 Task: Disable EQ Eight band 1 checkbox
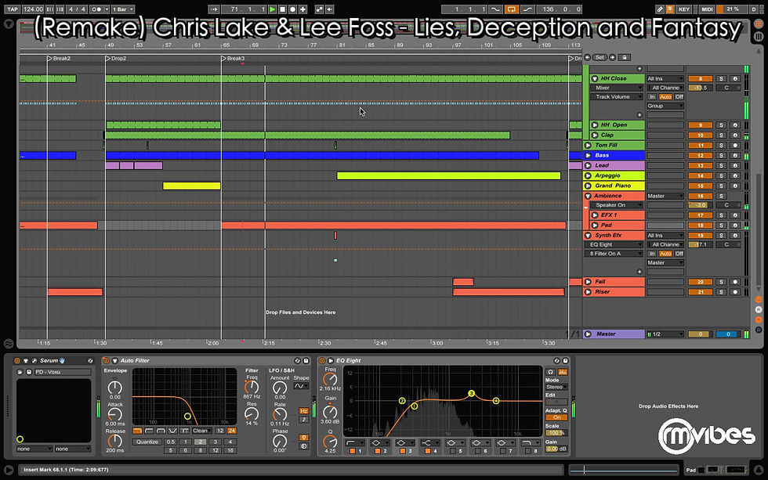coord(352,451)
